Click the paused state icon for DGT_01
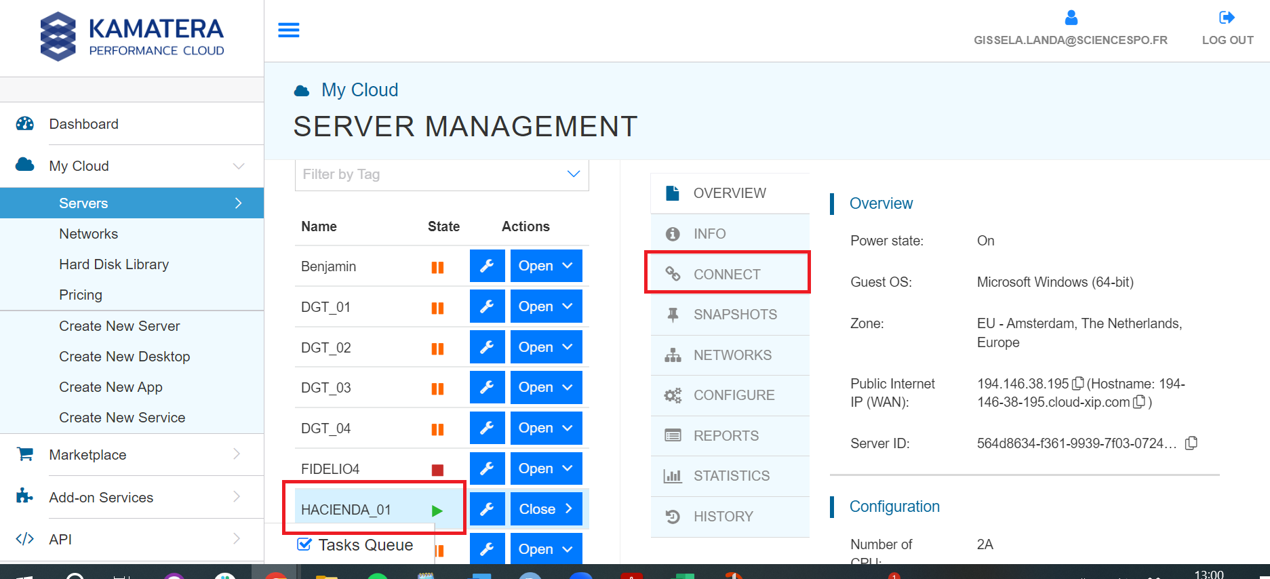Viewport: 1270px width, 579px height. pyautogui.click(x=437, y=308)
